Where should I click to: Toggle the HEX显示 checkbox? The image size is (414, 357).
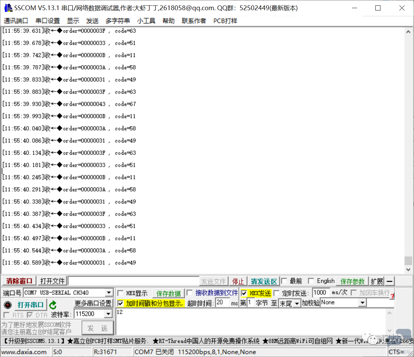click(x=120, y=293)
